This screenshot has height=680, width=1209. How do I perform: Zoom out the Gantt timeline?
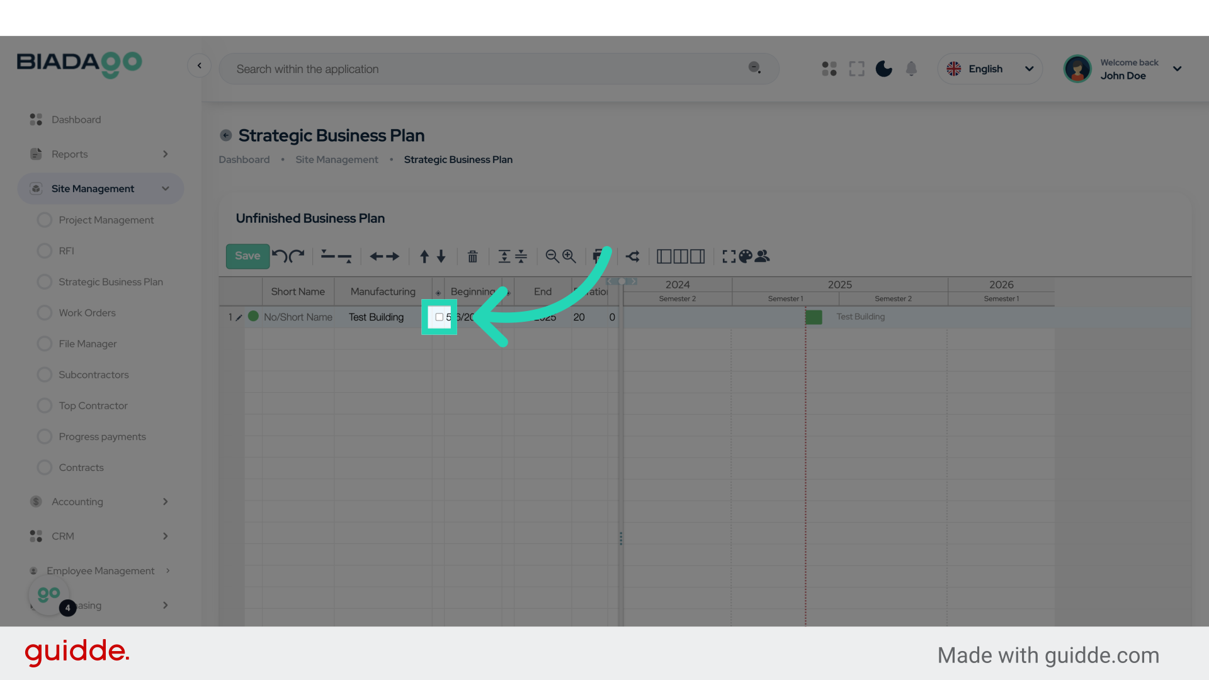click(x=552, y=256)
